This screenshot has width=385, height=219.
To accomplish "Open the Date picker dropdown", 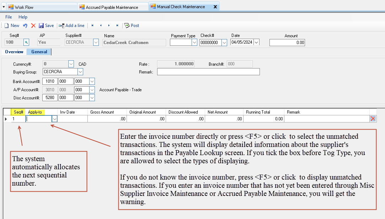I will [256, 42].
